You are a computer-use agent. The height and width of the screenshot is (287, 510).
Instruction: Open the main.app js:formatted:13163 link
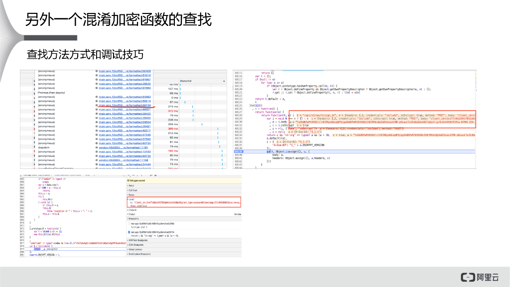(125, 152)
